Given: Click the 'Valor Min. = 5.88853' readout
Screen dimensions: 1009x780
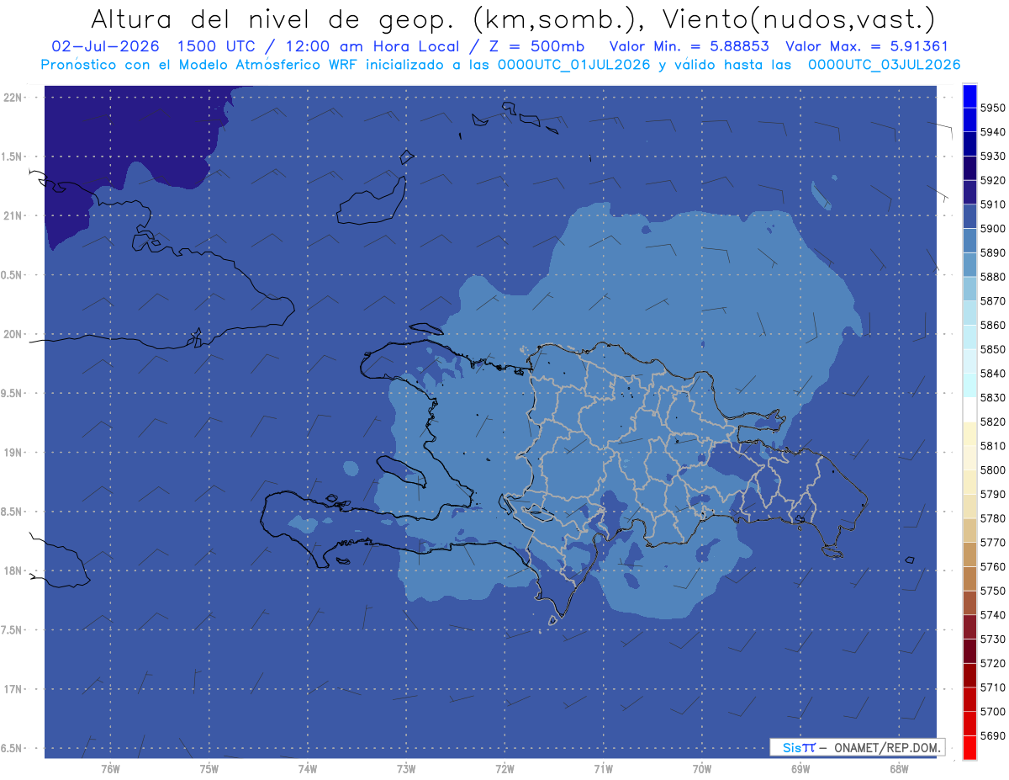Looking at the screenshot, I should coord(690,46).
